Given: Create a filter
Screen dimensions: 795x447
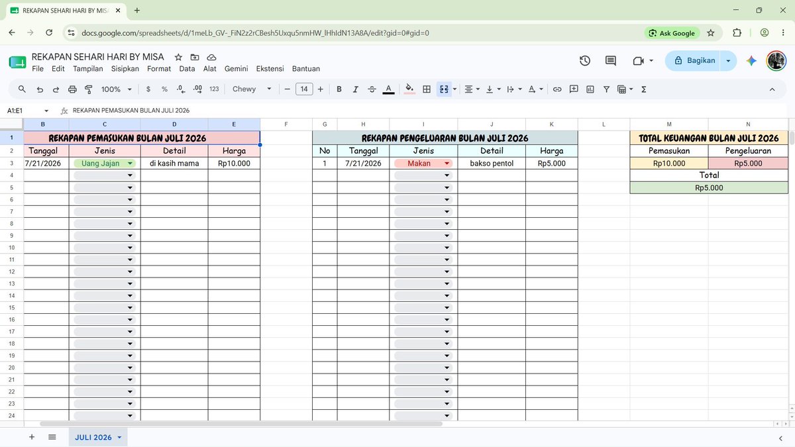Looking at the screenshot, I should 606,89.
